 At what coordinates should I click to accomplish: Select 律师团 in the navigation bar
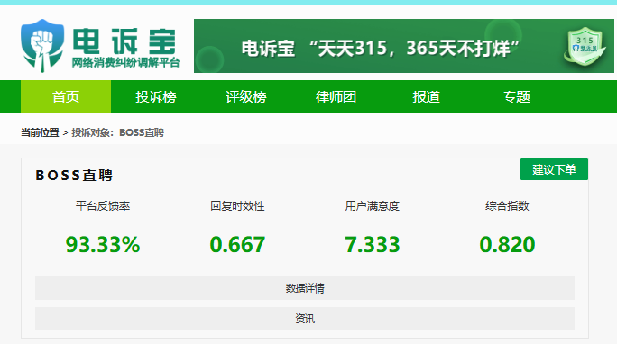pyautogui.click(x=336, y=96)
